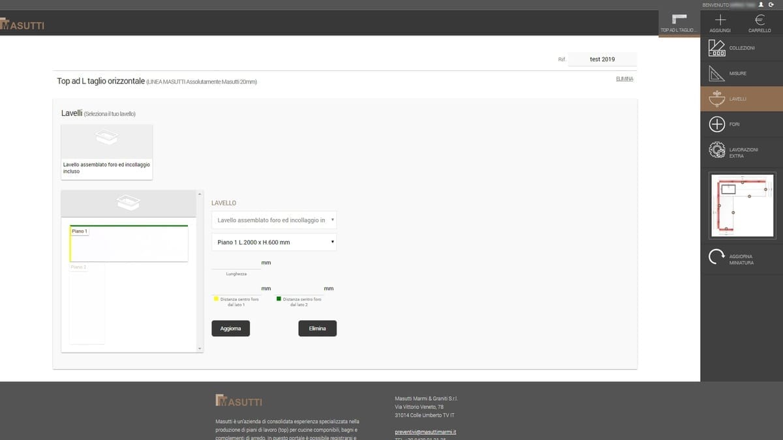Click the Aggiorna button
This screenshot has height=440, width=783.
[230, 329]
